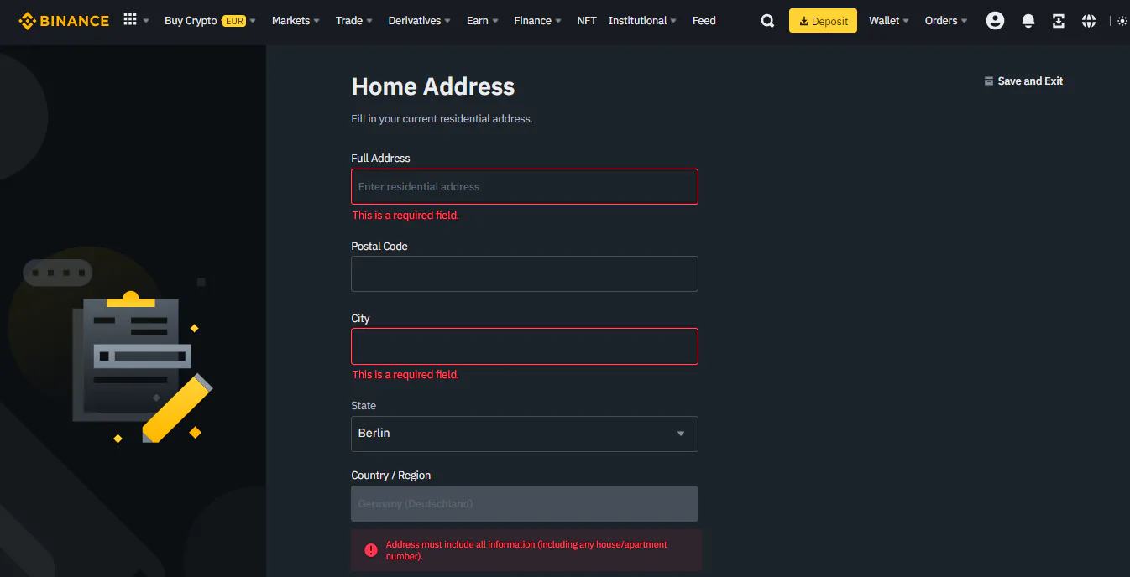Click the Fill in residential address text
The image size is (1130, 577).
[x=442, y=119]
